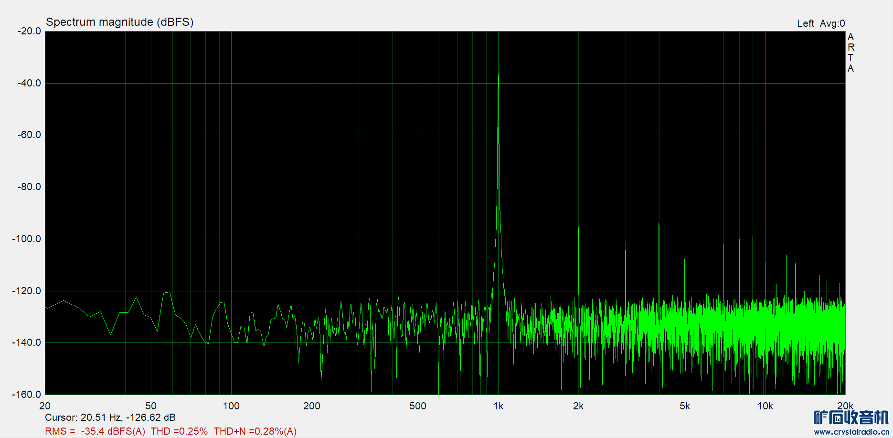This screenshot has width=893, height=438.
Task: Click the Cursor readout '20.51 Hz, -126.62 dB'
Action: (128, 417)
